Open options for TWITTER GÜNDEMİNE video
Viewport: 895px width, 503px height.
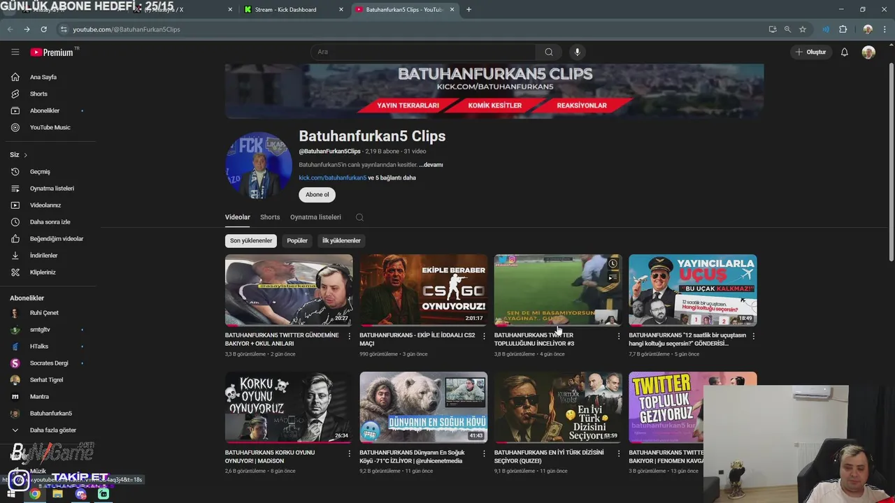pyautogui.click(x=349, y=336)
